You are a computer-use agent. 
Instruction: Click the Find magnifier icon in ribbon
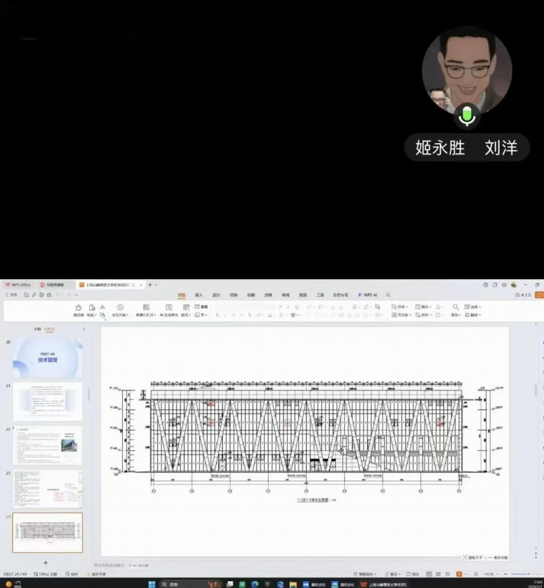[456, 307]
